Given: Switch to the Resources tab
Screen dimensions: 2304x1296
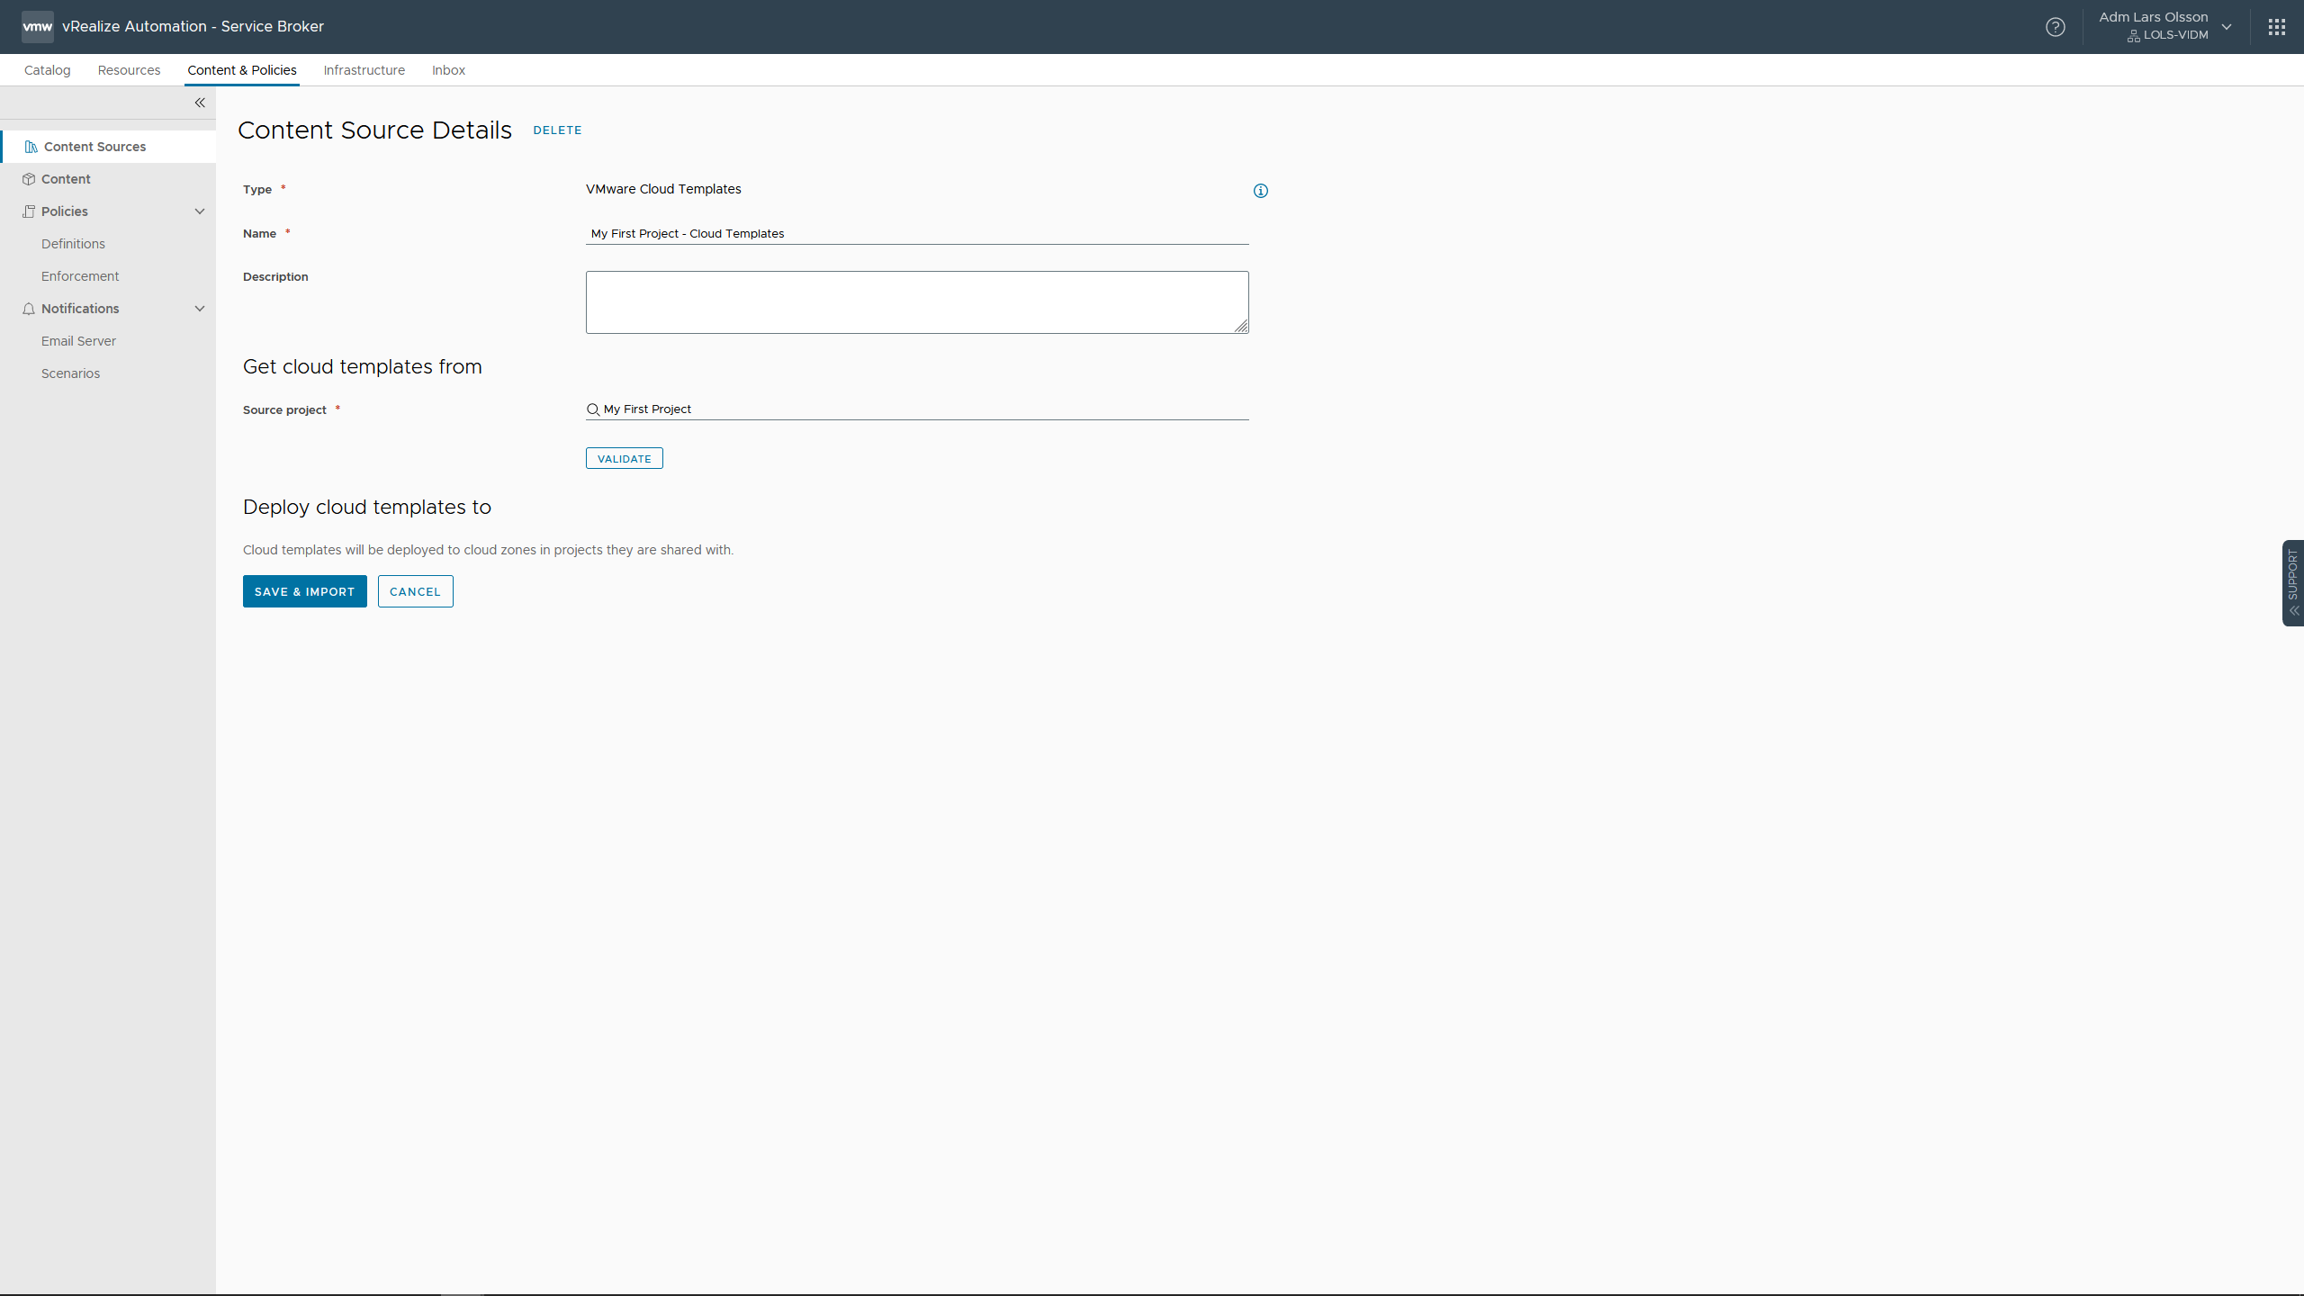Looking at the screenshot, I should click(x=129, y=70).
